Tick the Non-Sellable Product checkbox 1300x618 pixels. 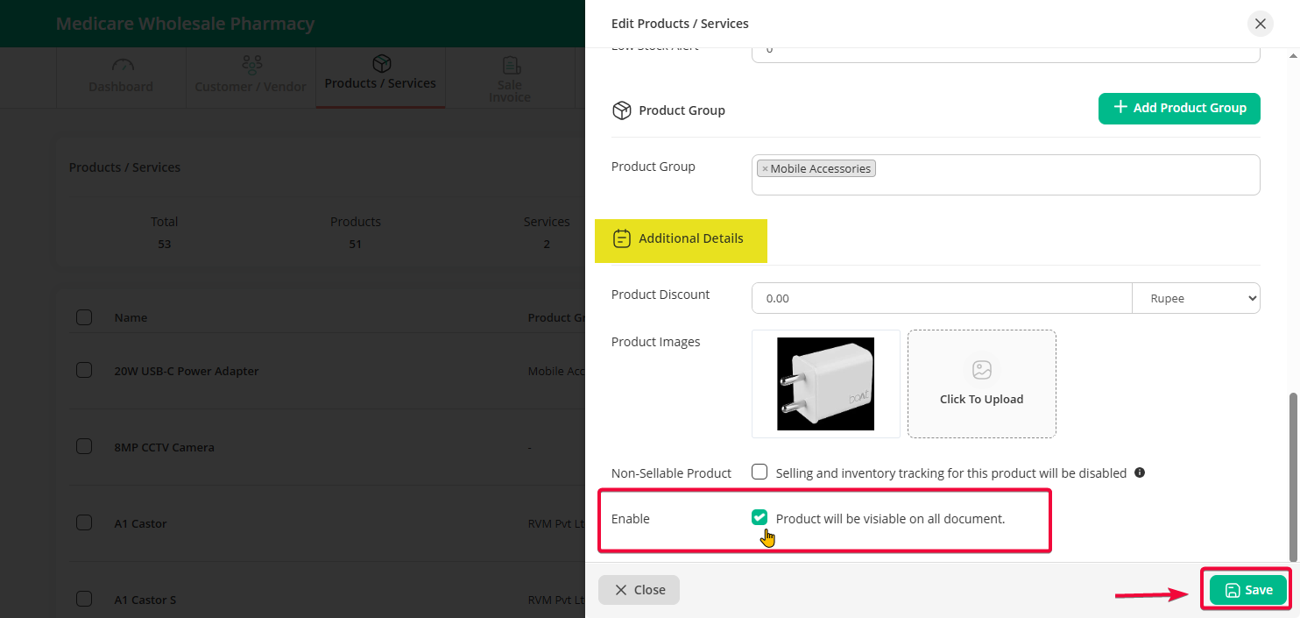[760, 472]
